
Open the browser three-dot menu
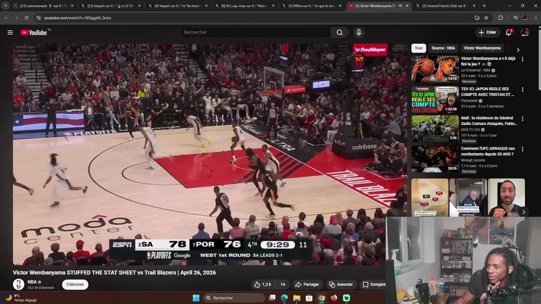536,18
